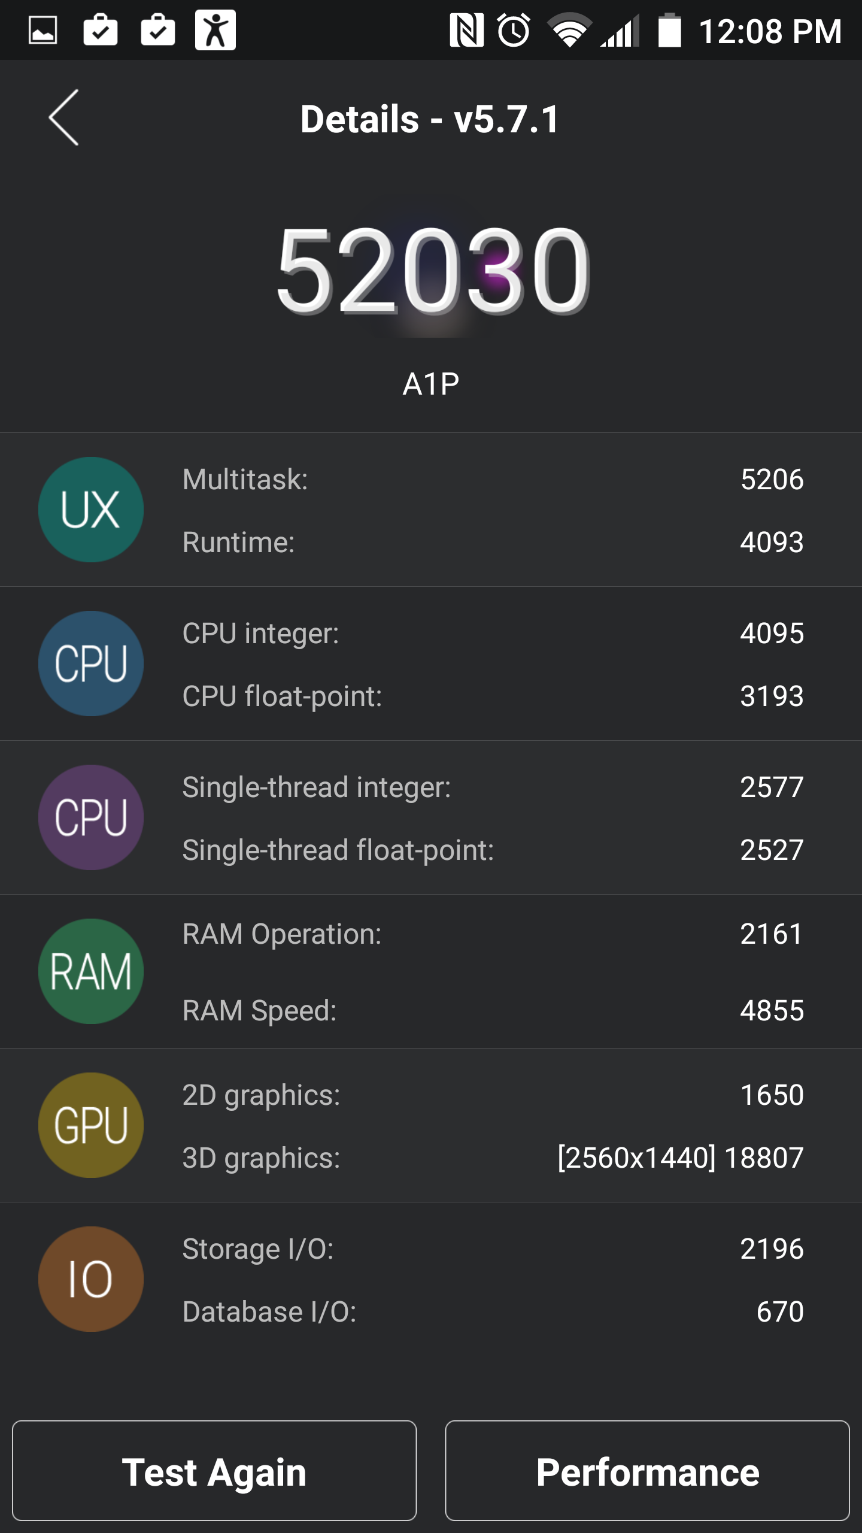The image size is (862, 1533).
Task: Tap the Database I/O score row
Action: click(492, 1311)
